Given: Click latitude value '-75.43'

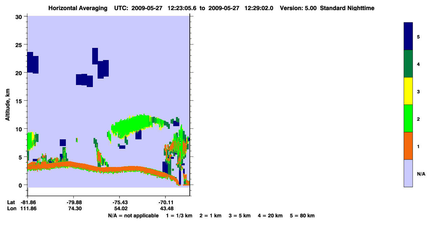Looking at the screenshot, I should pos(120,202).
